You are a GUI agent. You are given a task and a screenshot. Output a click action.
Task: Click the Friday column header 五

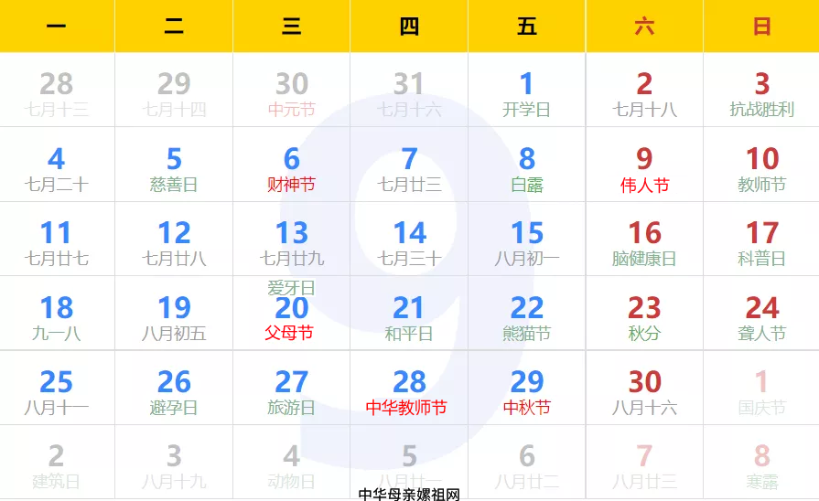(x=527, y=27)
